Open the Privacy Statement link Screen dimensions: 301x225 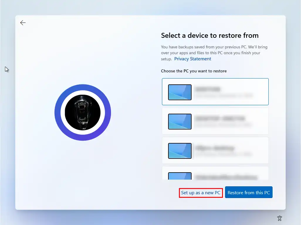[x=192, y=59]
